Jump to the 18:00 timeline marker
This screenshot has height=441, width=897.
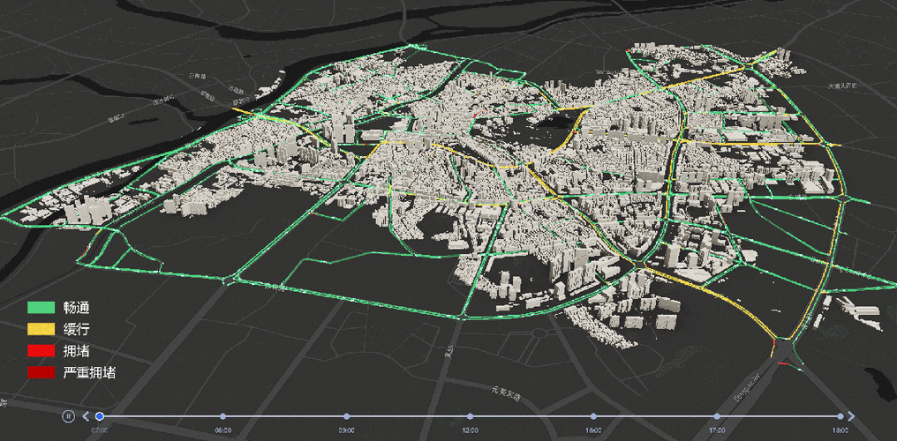pos(840,416)
